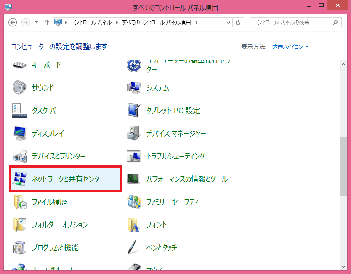The image size is (351, 274).
Task: Close the Control Panel window
Action: coord(338,5)
